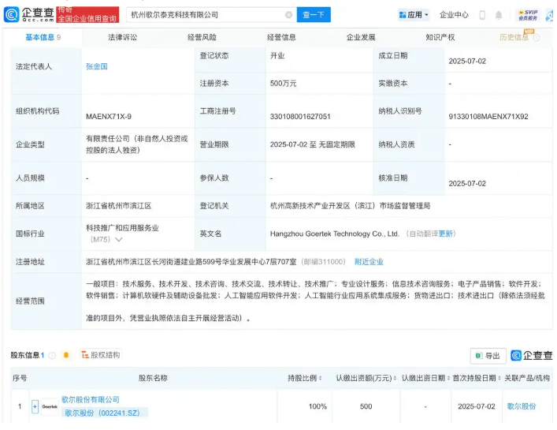Switch to 企业发展 tab
This screenshot has height=430, width=557.
[x=361, y=37]
